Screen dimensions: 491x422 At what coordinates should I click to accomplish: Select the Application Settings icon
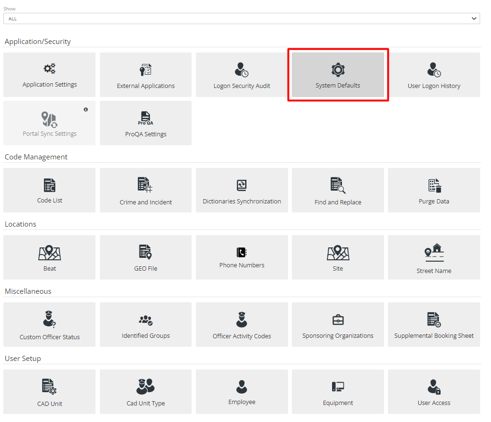(49, 74)
